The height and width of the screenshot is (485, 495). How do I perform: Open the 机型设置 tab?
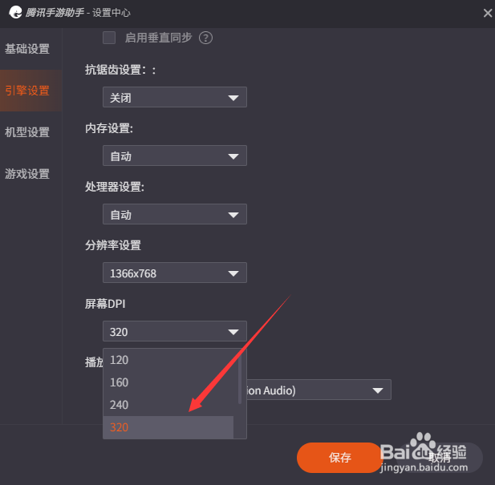(x=27, y=132)
